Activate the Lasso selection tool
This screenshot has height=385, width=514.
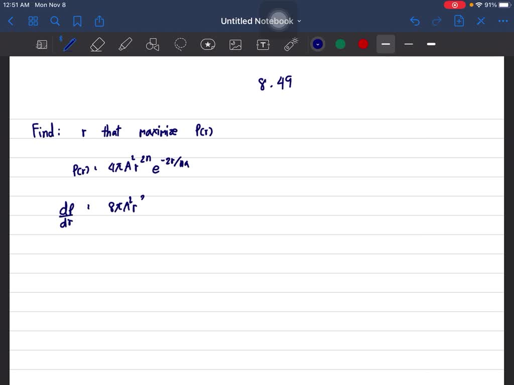[180, 44]
